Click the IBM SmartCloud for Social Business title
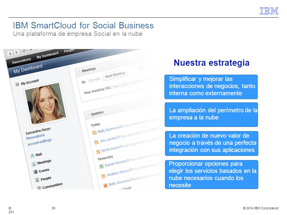287x215 pixels. pyautogui.click(x=83, y=25)
